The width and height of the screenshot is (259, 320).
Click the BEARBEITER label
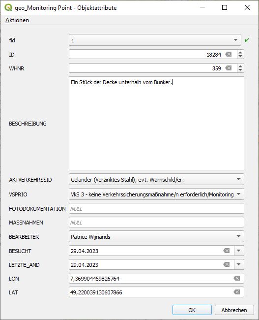[x=24, y=237]
